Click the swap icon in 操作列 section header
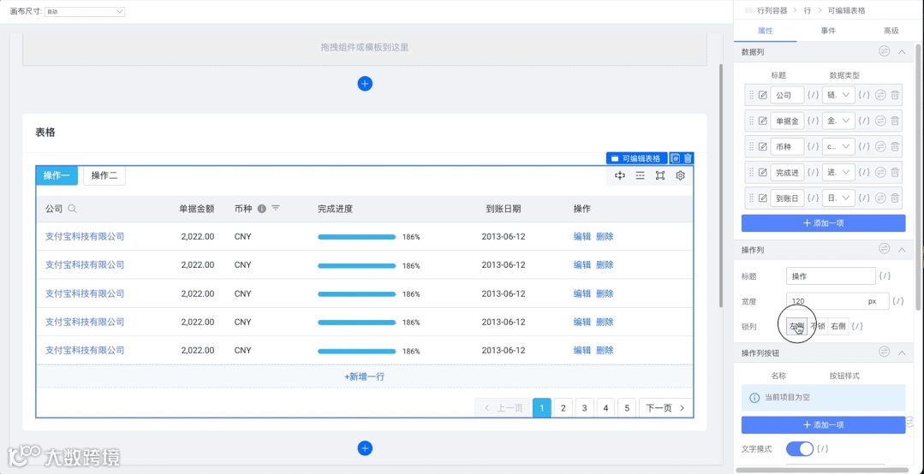The image size is (924, 474). 884,249
